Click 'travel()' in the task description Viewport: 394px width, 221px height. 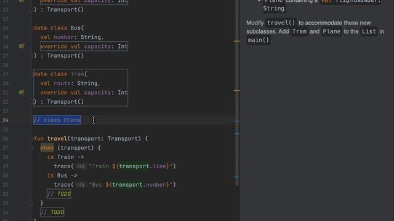click(281, 23)
